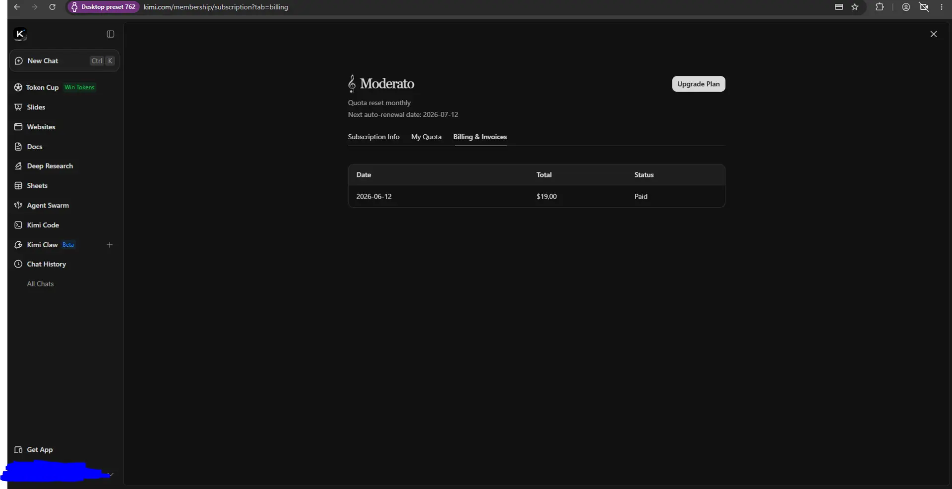This screenshot has width=952, height=489.
Task: Open the Websites tool icon
Action: pyautogui.click(x=18, y=127)
